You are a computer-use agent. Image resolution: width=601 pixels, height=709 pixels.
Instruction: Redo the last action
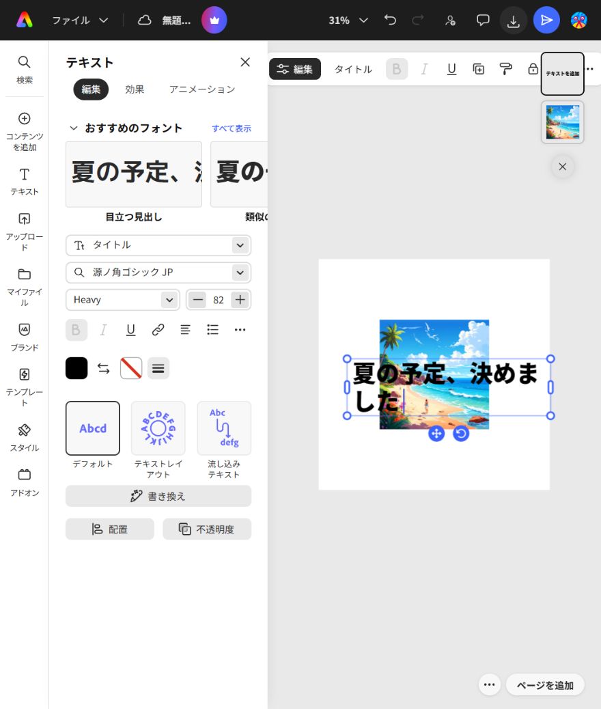[x=417, y=20]
